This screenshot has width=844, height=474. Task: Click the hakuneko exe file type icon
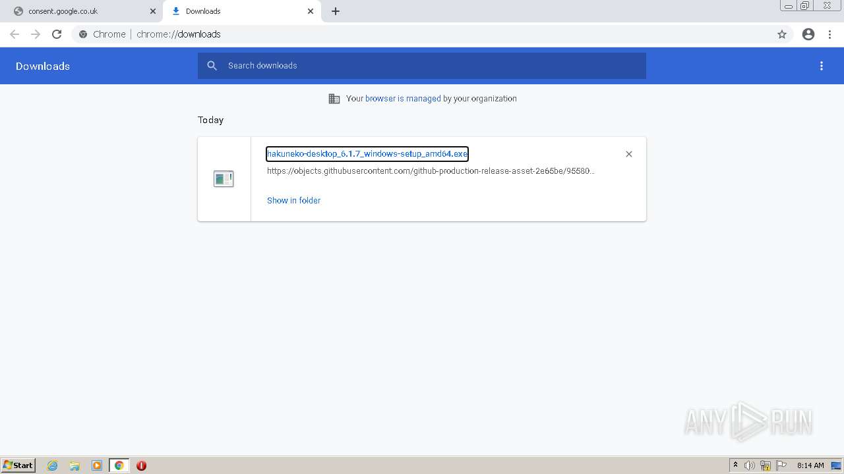coord(224,178)
